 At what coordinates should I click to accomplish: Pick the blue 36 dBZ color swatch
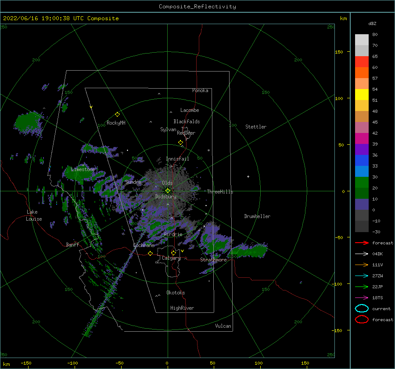362,160
